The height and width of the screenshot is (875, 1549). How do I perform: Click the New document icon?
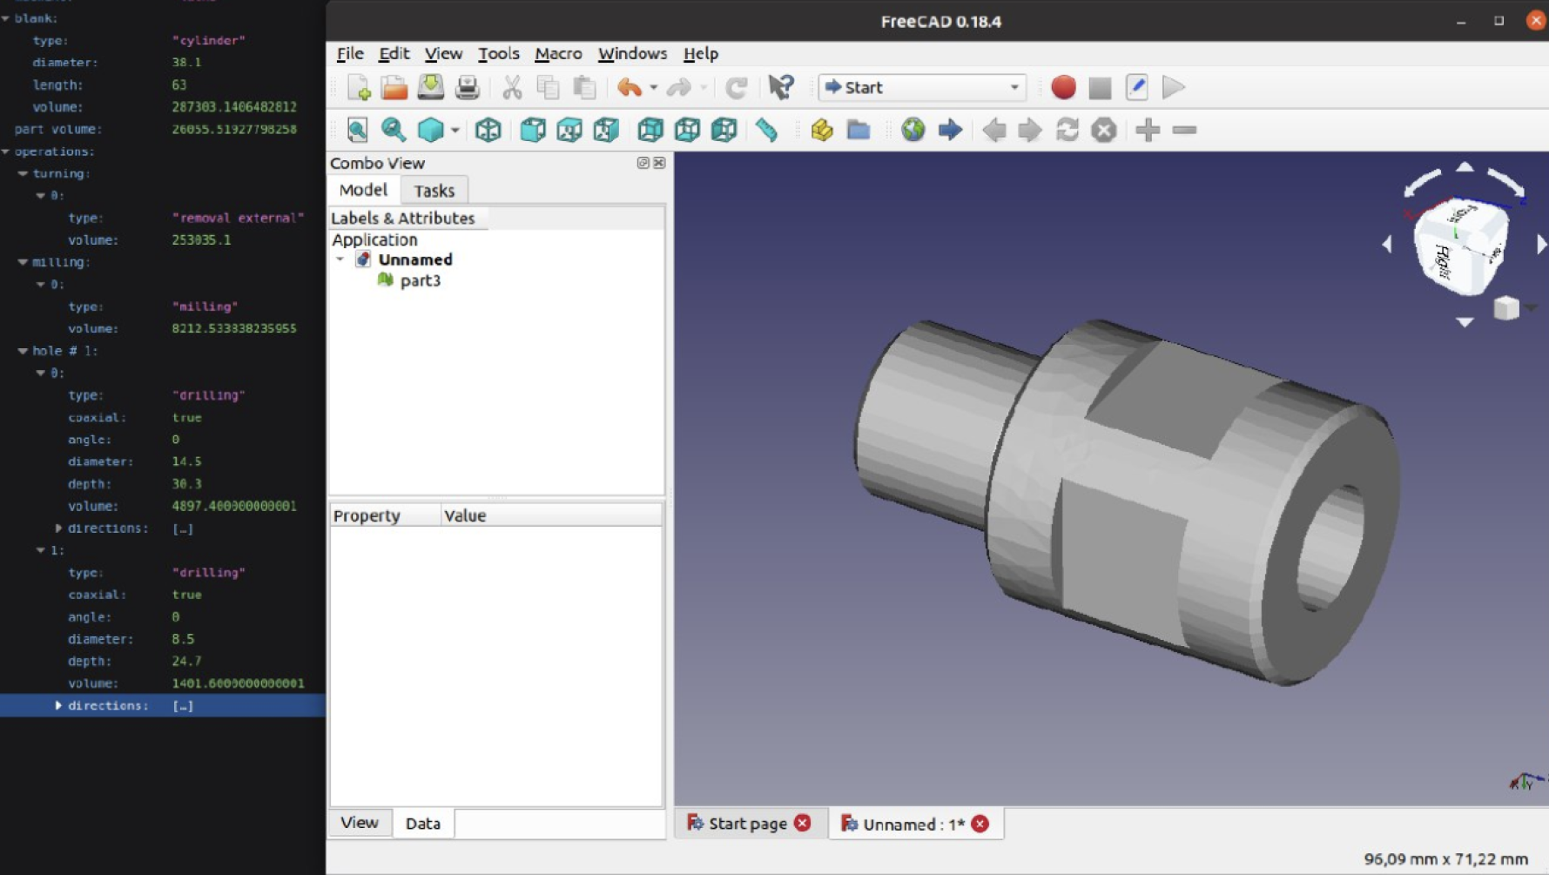point(359,87)
